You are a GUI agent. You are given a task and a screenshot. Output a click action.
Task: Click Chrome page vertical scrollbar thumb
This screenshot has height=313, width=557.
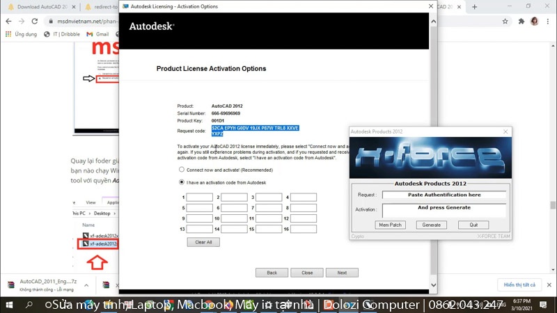pos(552,205)
